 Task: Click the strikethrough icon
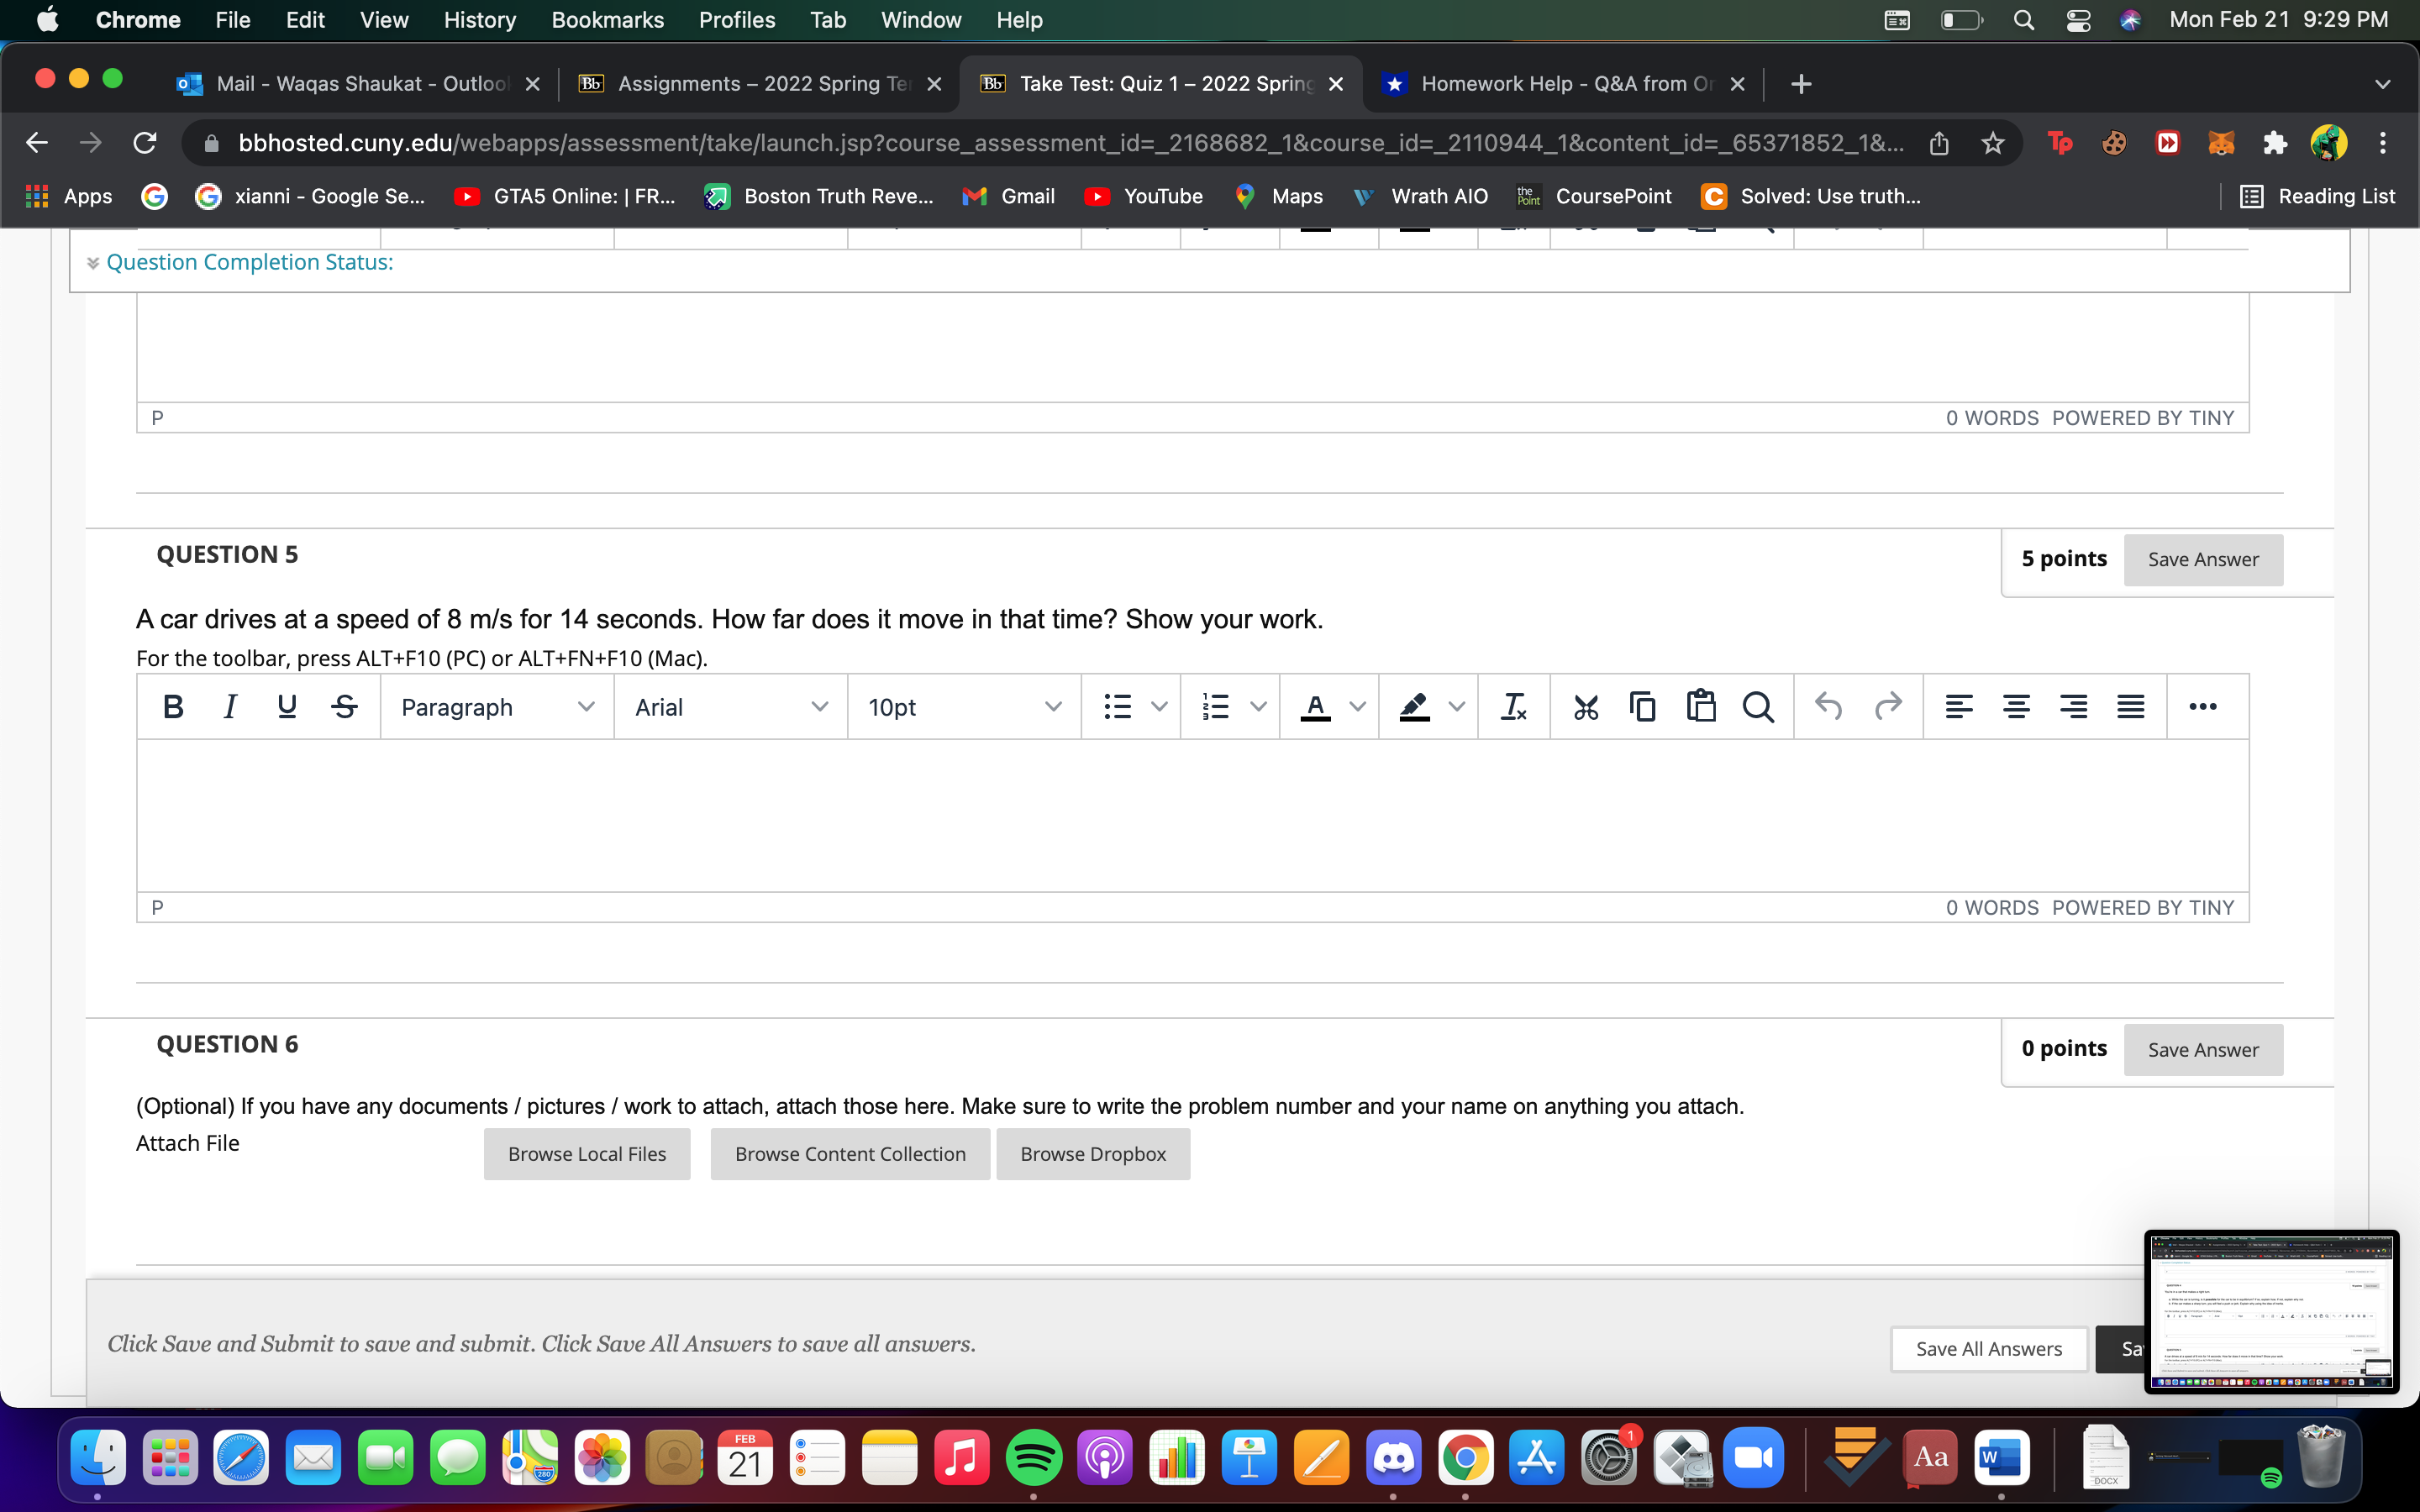[x=344, y=707]
